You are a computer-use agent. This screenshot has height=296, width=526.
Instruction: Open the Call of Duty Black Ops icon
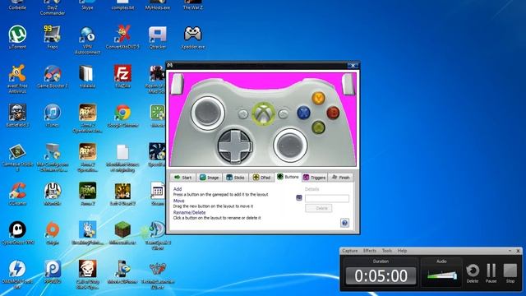[x=88, y=274]
